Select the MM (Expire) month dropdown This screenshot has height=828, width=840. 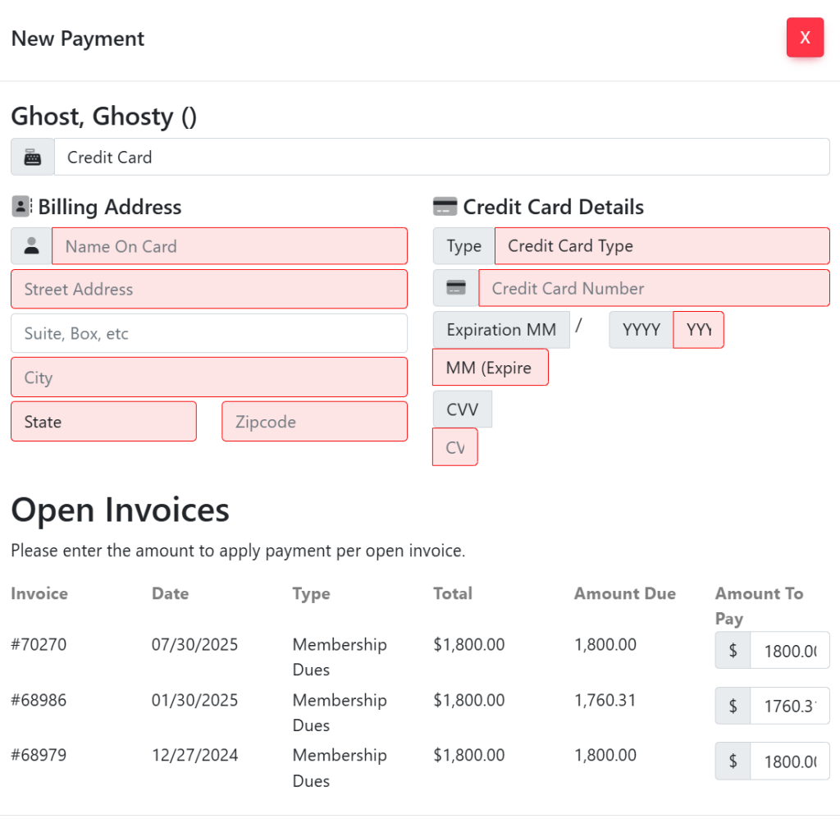(x=490, y=368)
